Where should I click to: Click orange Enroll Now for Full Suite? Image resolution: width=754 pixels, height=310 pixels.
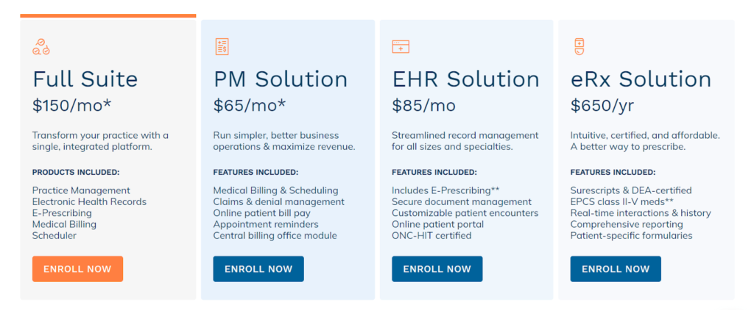(x=77, y=269)
